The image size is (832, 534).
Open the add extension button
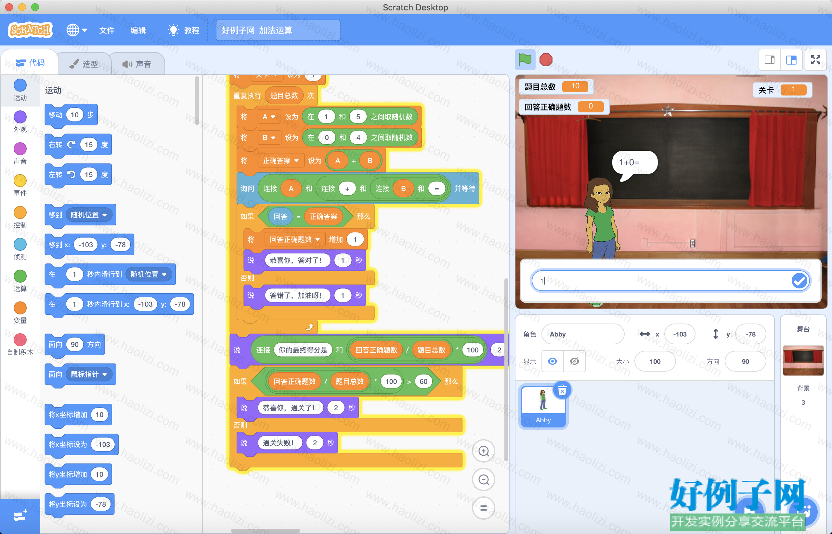(x=20, y=516)
